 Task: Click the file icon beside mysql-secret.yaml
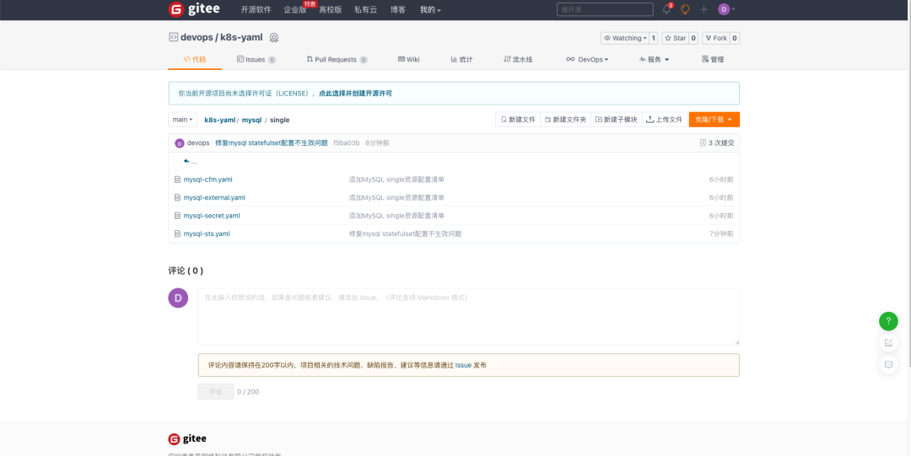click(x=178, y=216)
